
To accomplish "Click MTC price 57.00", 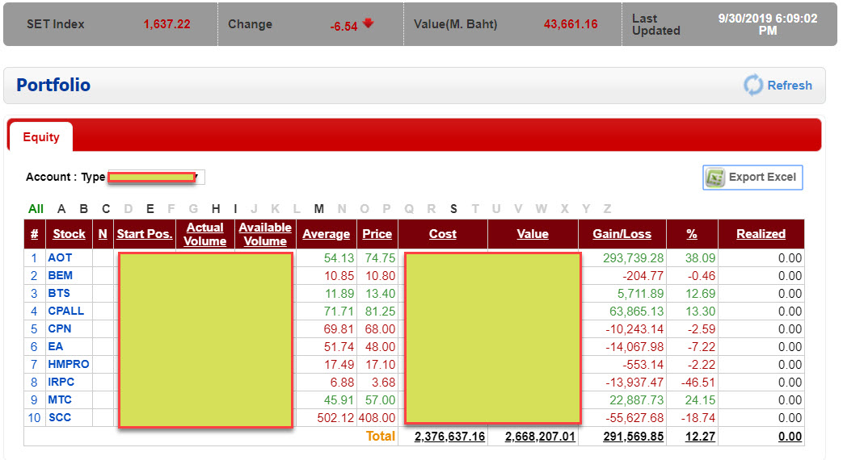I will tap(380, 400).
